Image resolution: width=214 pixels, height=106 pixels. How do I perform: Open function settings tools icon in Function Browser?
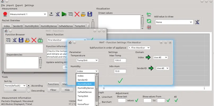click(x=15, y=40)
